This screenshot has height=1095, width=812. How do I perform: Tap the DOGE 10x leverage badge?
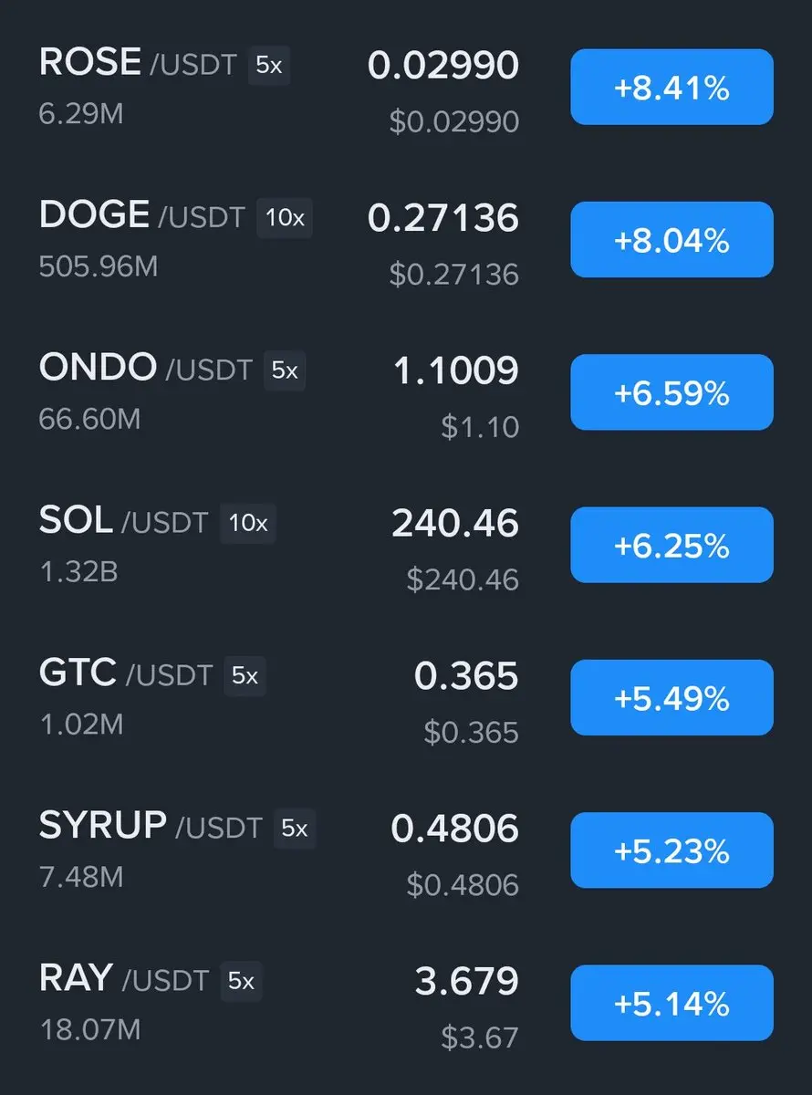tap(285, 218)
